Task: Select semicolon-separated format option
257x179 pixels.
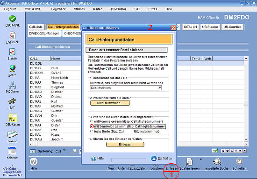Action: (92, 126)
